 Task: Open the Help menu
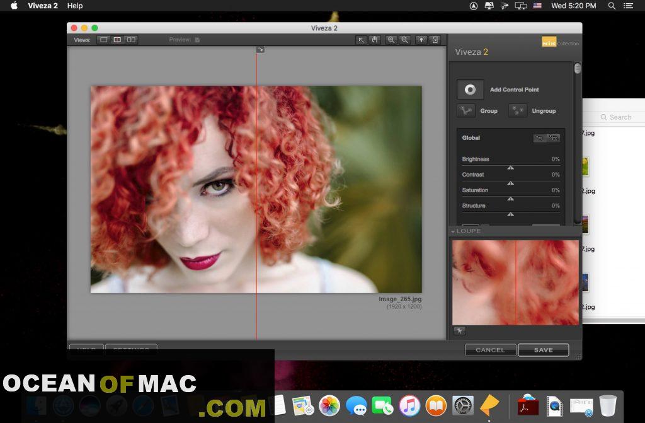click(x=75, y=6)
